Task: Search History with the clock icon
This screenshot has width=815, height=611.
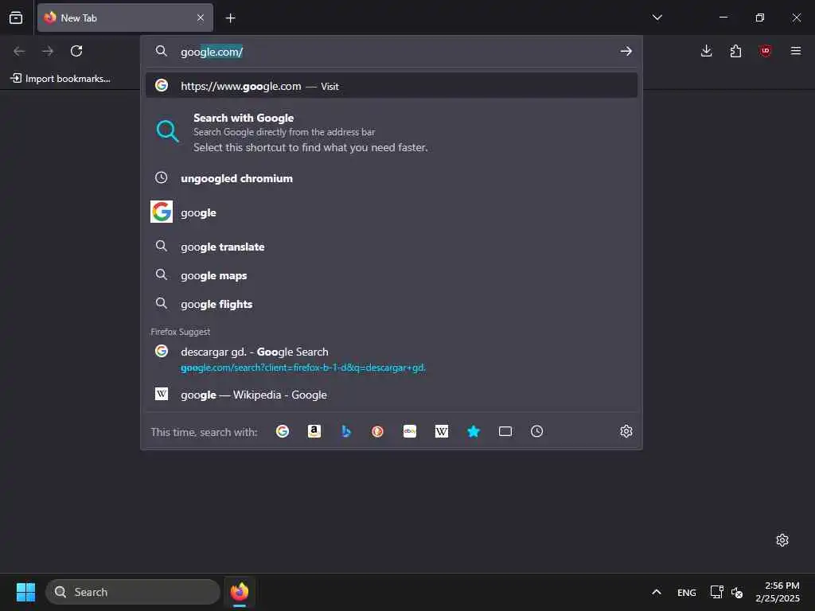Action: (x=537, y=431)
